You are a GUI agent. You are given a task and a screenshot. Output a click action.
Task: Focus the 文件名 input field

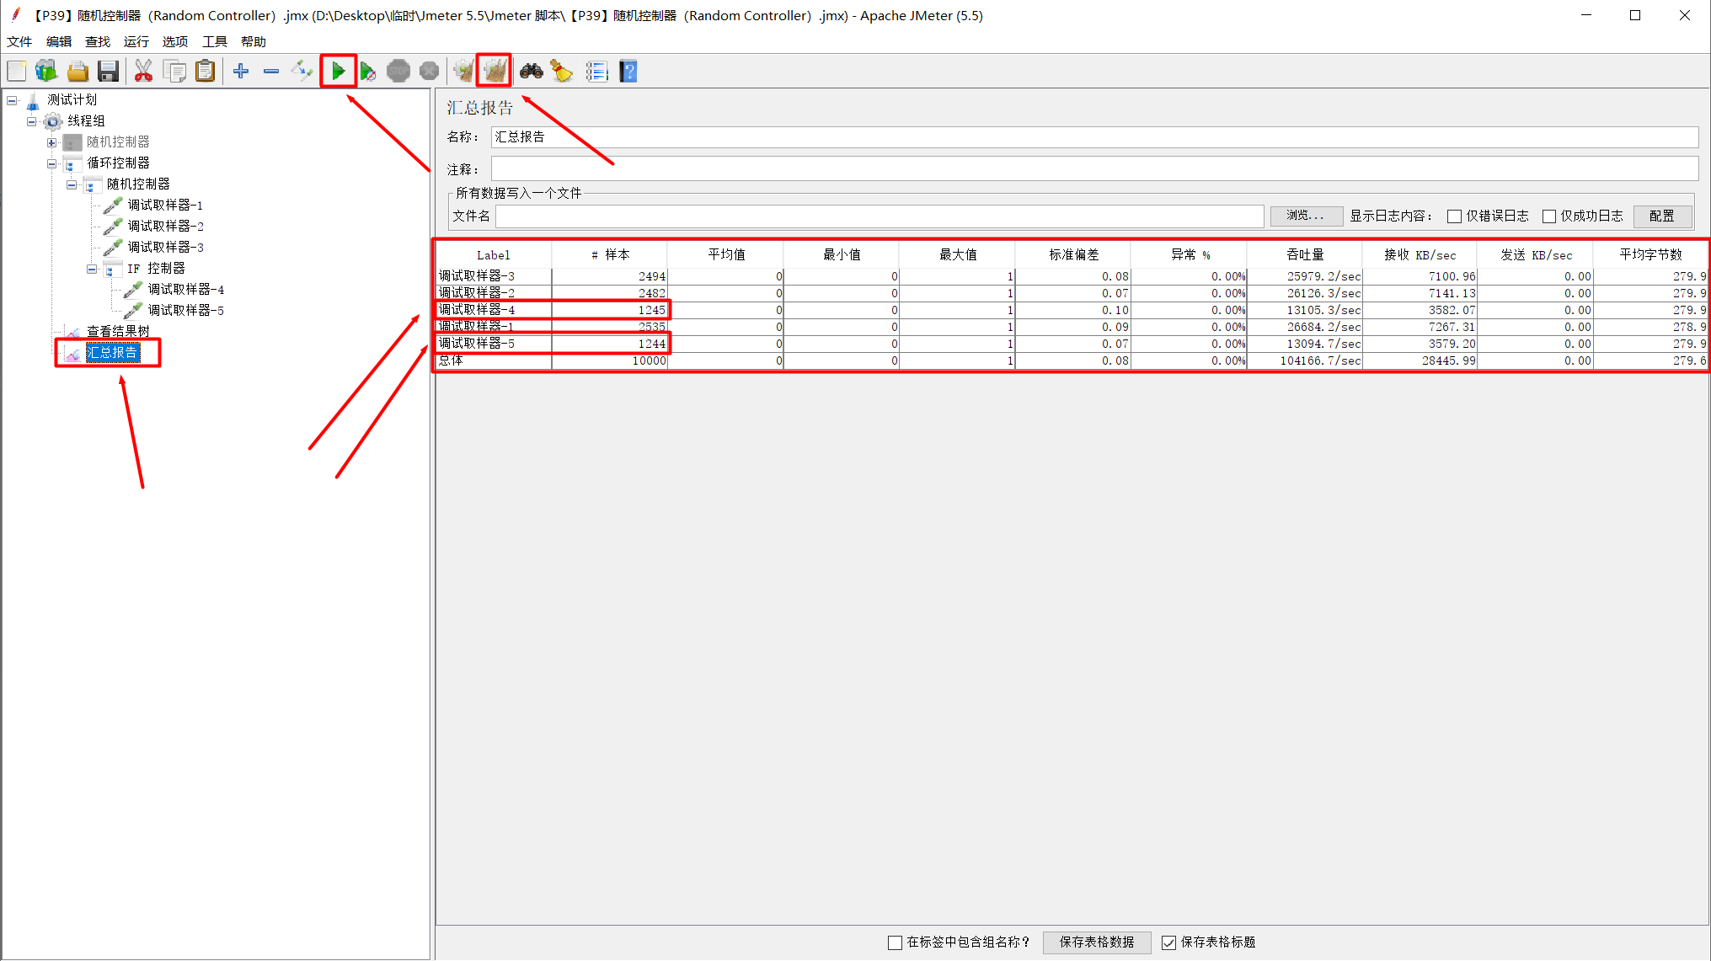point(880,216)
